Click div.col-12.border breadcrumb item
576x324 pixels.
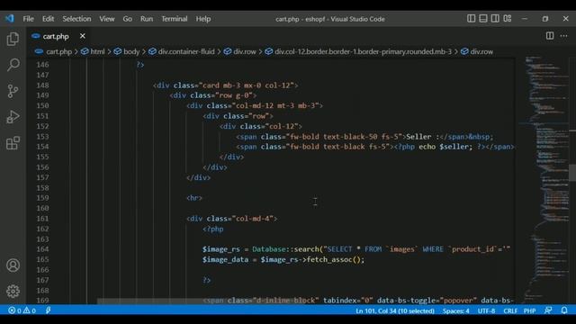click(358, 52)
